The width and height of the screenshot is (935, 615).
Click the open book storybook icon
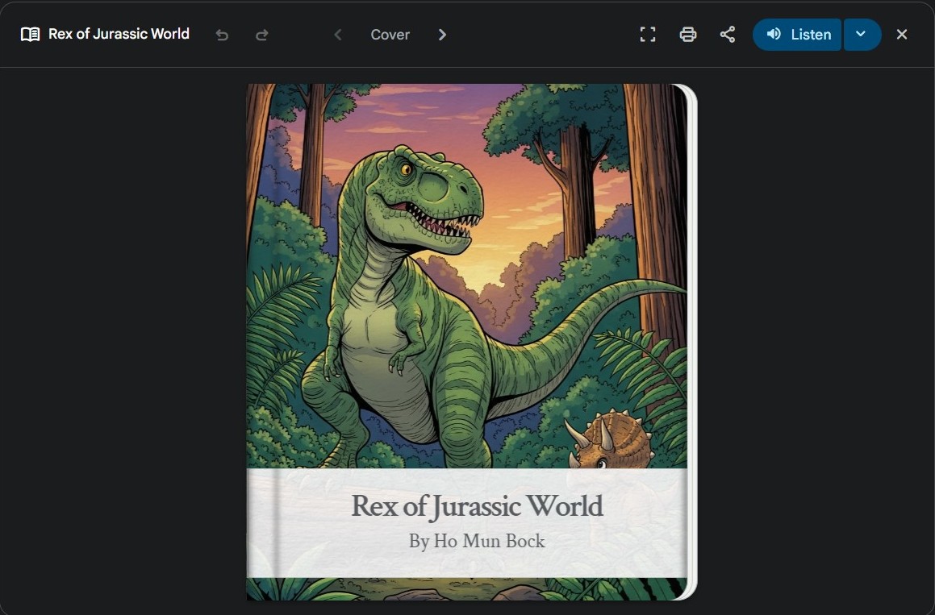(31, 35)
